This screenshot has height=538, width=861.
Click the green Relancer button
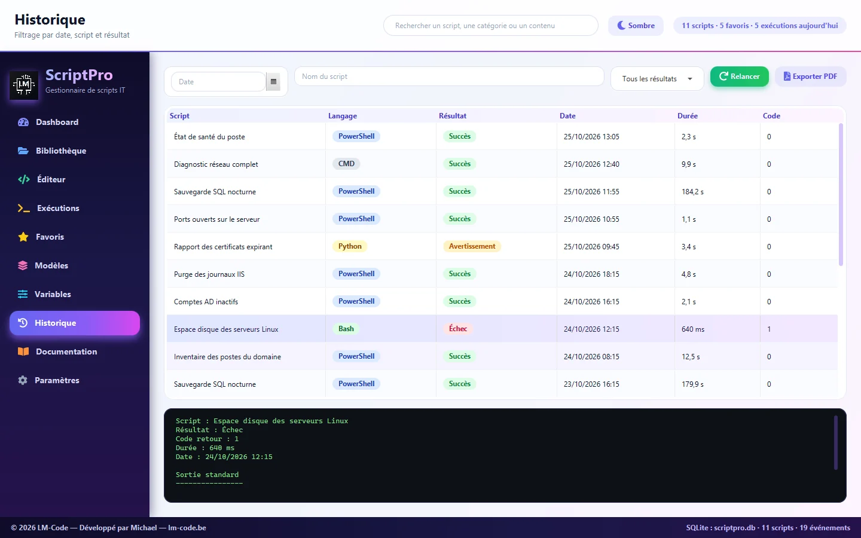(740, 77)
